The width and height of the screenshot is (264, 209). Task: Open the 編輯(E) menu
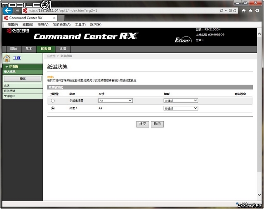click(x=28, y=25)
